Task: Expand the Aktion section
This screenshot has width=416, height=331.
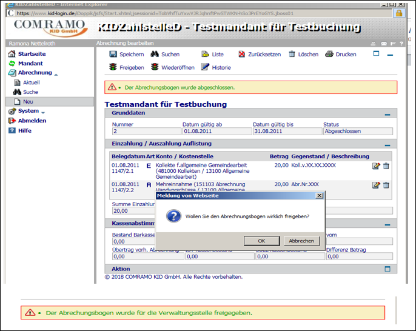Action: point(387,269)
